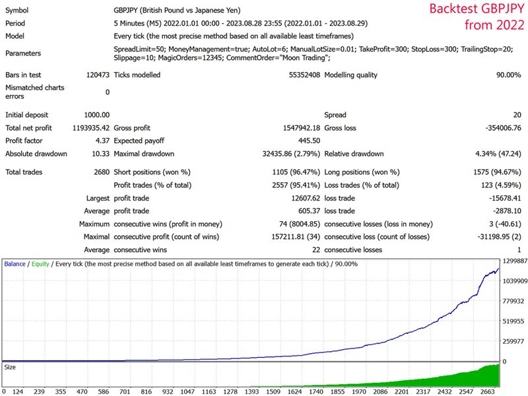Click the chart's y-axis label 259977
The width and height of the screenshot is (528, 396).
coord(513,341)
